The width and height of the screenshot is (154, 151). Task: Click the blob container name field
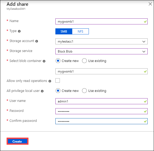coord(102,71)
